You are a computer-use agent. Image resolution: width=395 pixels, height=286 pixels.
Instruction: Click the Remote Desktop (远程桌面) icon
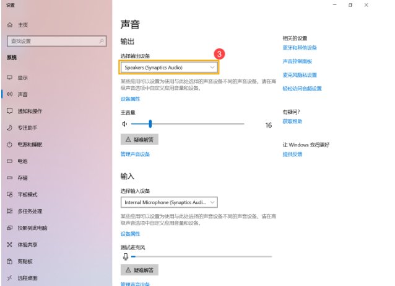(x=9, y=278)
